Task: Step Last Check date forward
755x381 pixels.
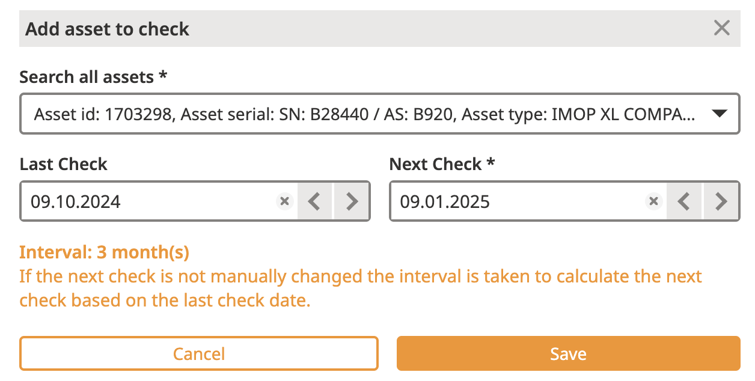Action: point(351,201)
